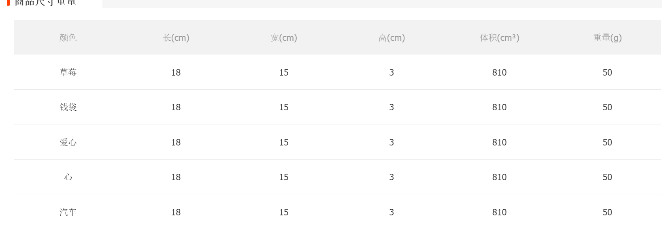
Task: Select the 爱心 color row label
Action: pos(68,142)
